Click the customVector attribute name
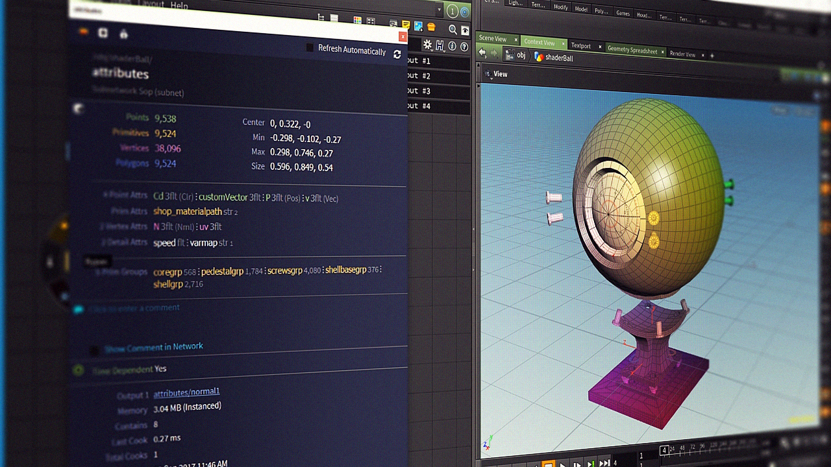Viewport: 831px width, 467px height. tap(223, 197)
